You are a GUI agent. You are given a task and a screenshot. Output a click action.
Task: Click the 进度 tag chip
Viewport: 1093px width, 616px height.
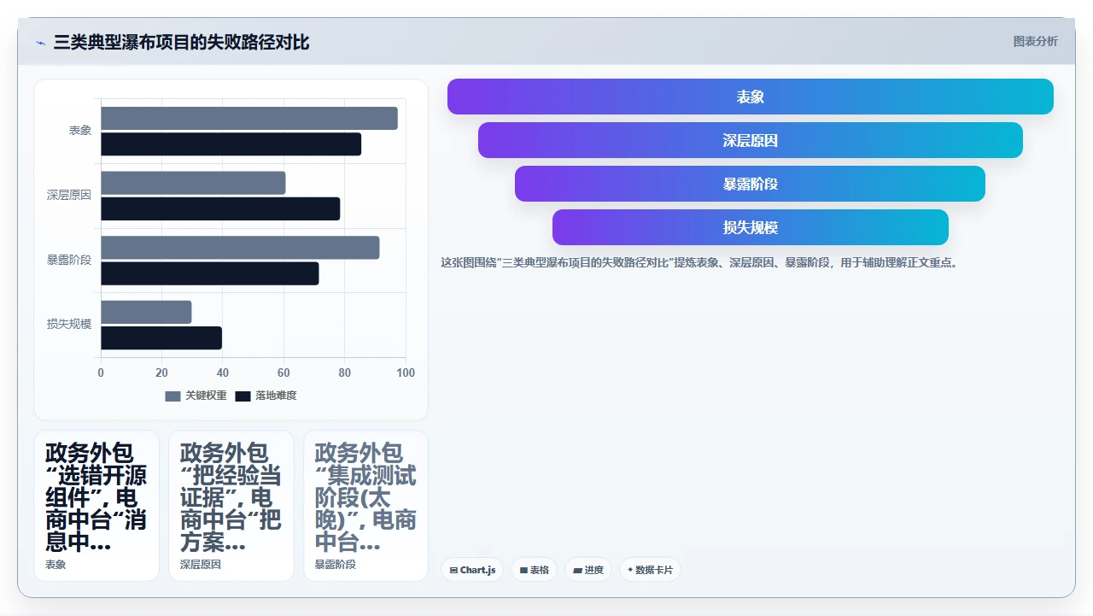[588, 570]
